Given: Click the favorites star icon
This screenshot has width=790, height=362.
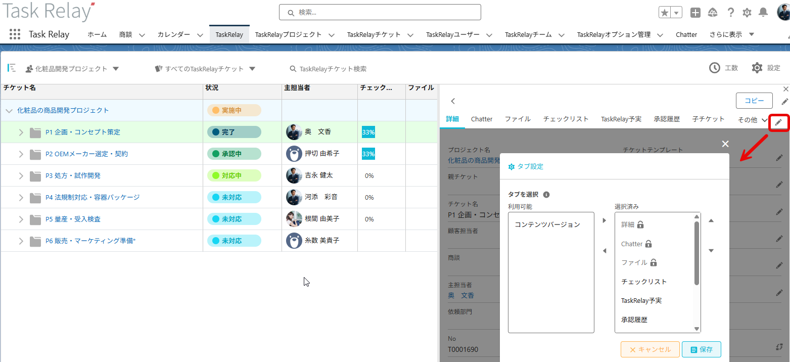Looking at the screenshot, I should (x=665, y=13).
